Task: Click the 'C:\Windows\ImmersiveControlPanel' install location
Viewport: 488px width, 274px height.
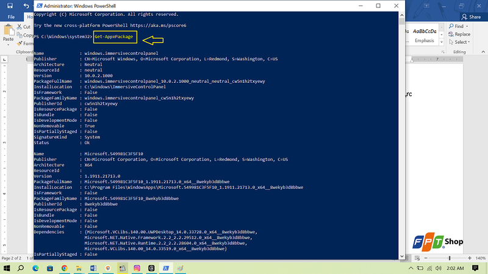Action: point(125,87)
